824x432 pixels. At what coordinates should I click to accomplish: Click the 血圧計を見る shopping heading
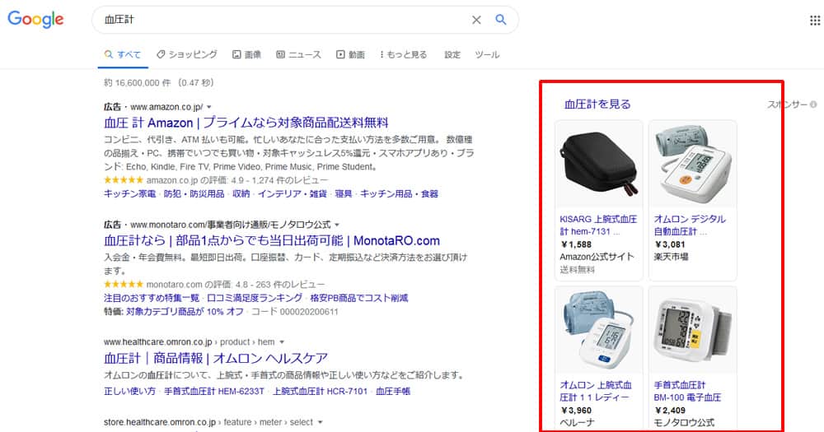point(597,105)
